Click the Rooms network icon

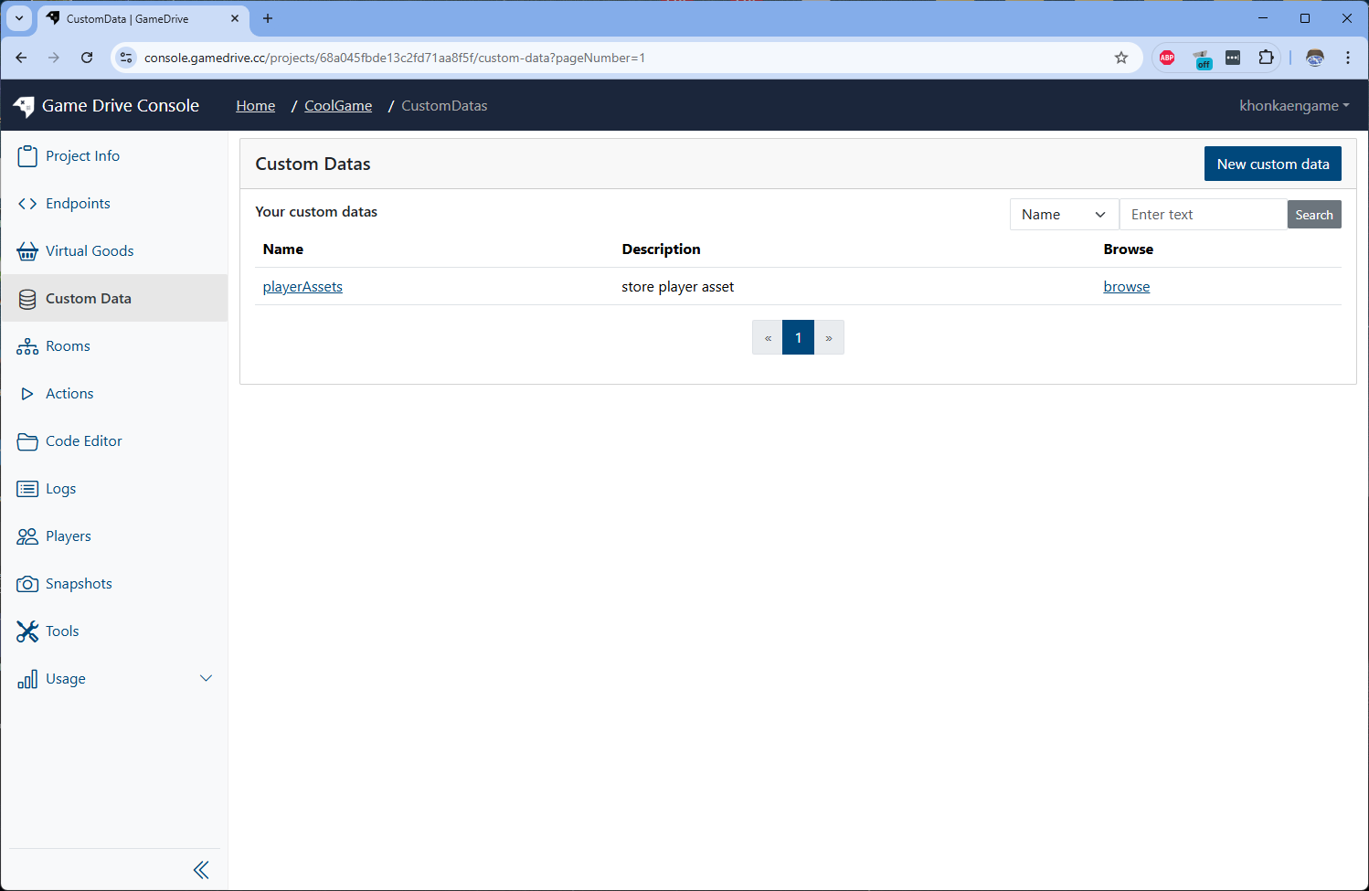[x=27, y=346]
